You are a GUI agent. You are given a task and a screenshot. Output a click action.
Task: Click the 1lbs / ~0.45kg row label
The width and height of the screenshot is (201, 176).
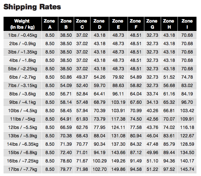22,35
